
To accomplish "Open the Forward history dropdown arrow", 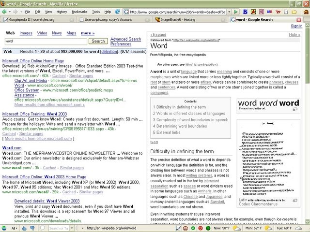I will coord(21,12).
